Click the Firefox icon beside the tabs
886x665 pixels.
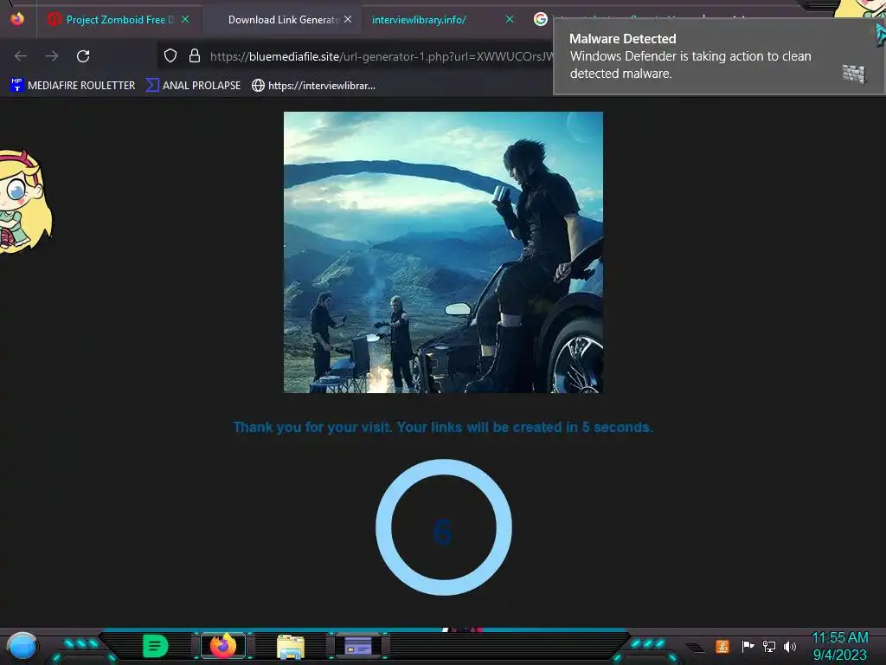[17, 19]
